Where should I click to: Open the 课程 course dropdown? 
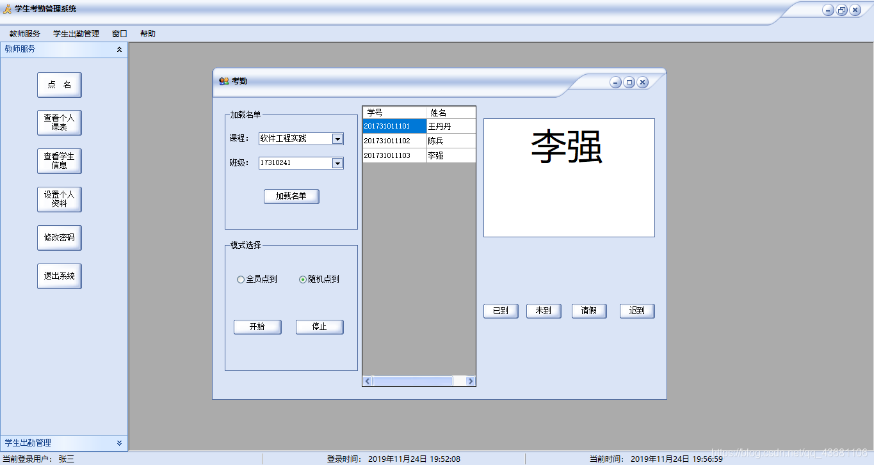point(337,139)
